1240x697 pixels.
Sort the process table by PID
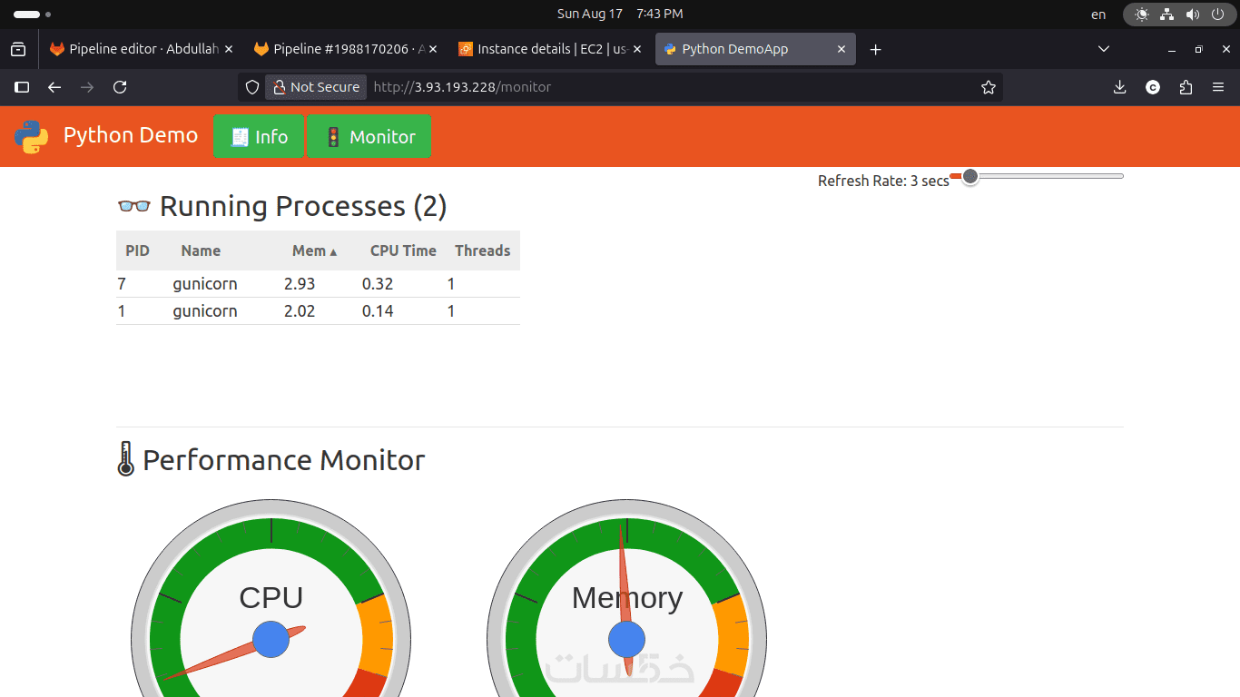pyautogui.click(x=137, y=250)
